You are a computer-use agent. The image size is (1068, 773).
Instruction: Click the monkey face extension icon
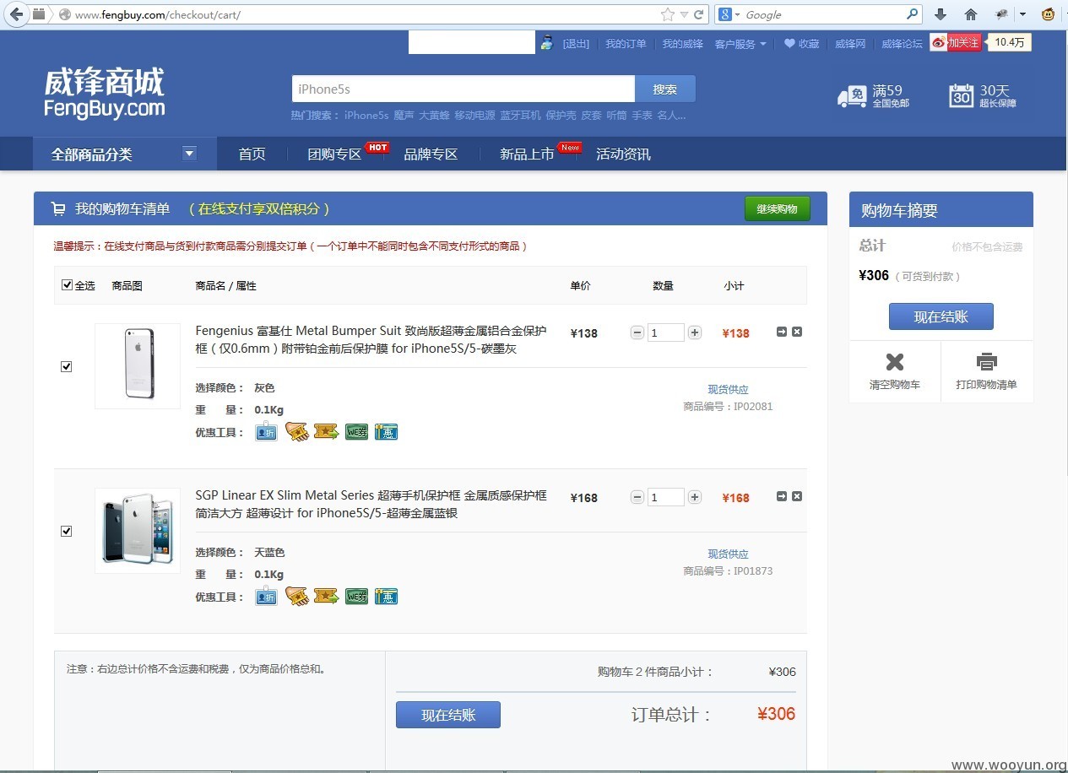[x=1049, y=14]
